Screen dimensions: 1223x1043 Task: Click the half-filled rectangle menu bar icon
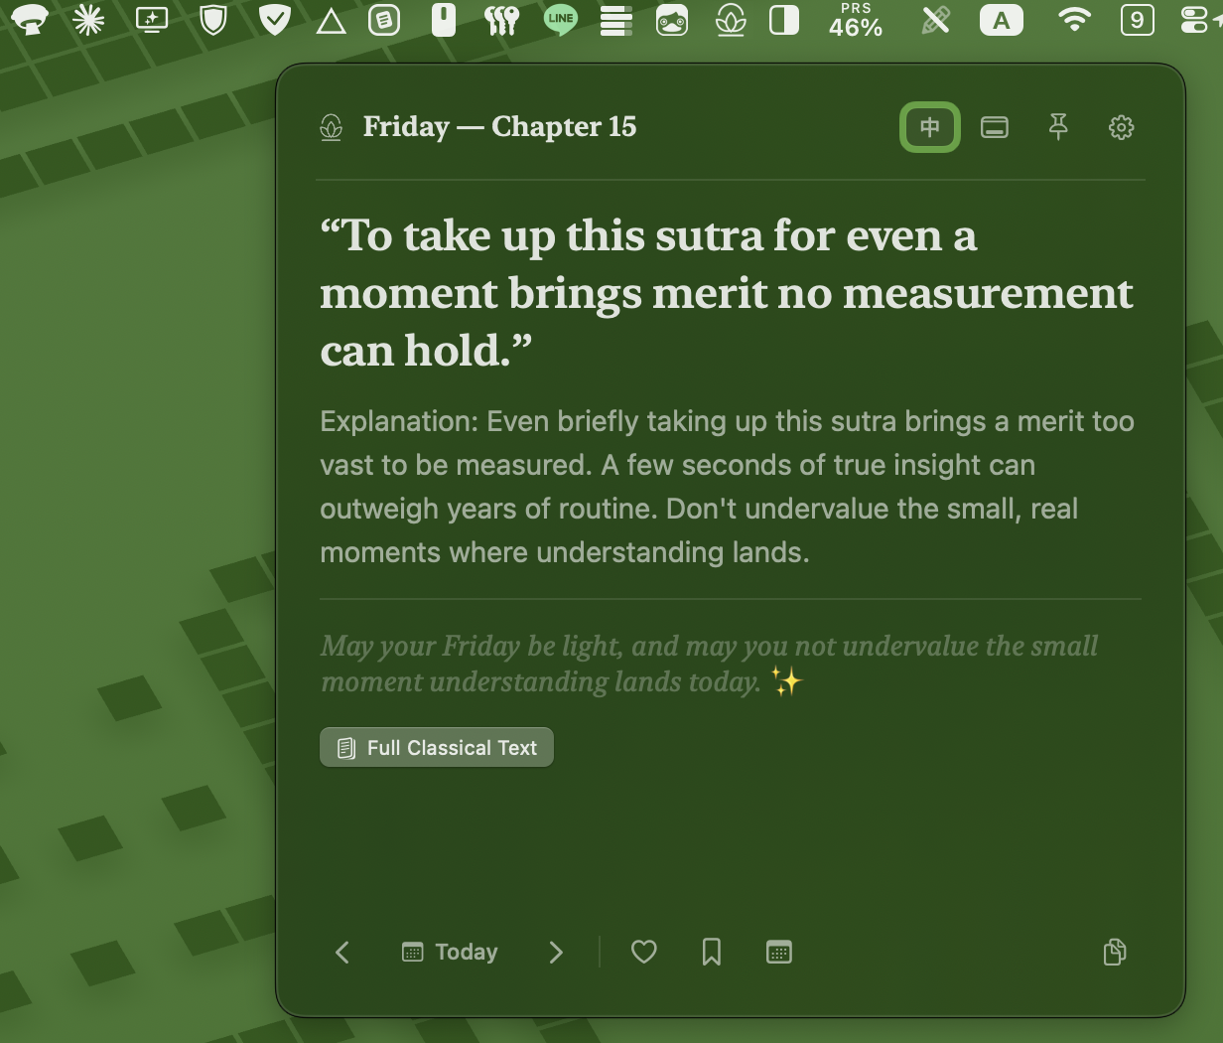point(784,20)
